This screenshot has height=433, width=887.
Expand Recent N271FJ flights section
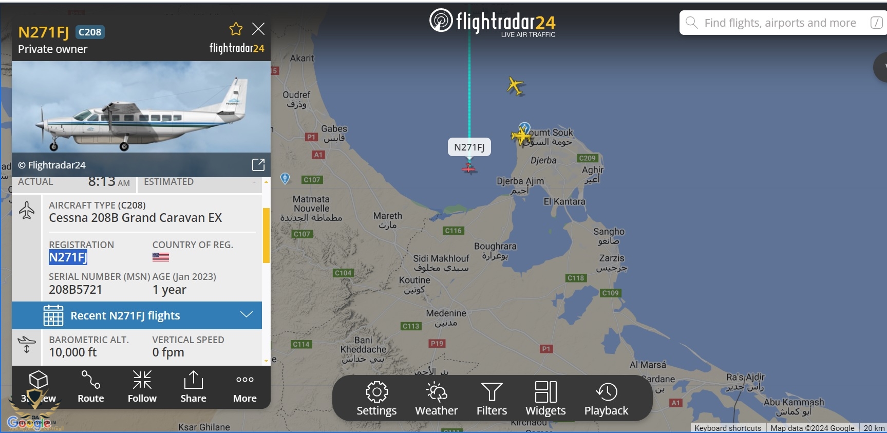137,315
